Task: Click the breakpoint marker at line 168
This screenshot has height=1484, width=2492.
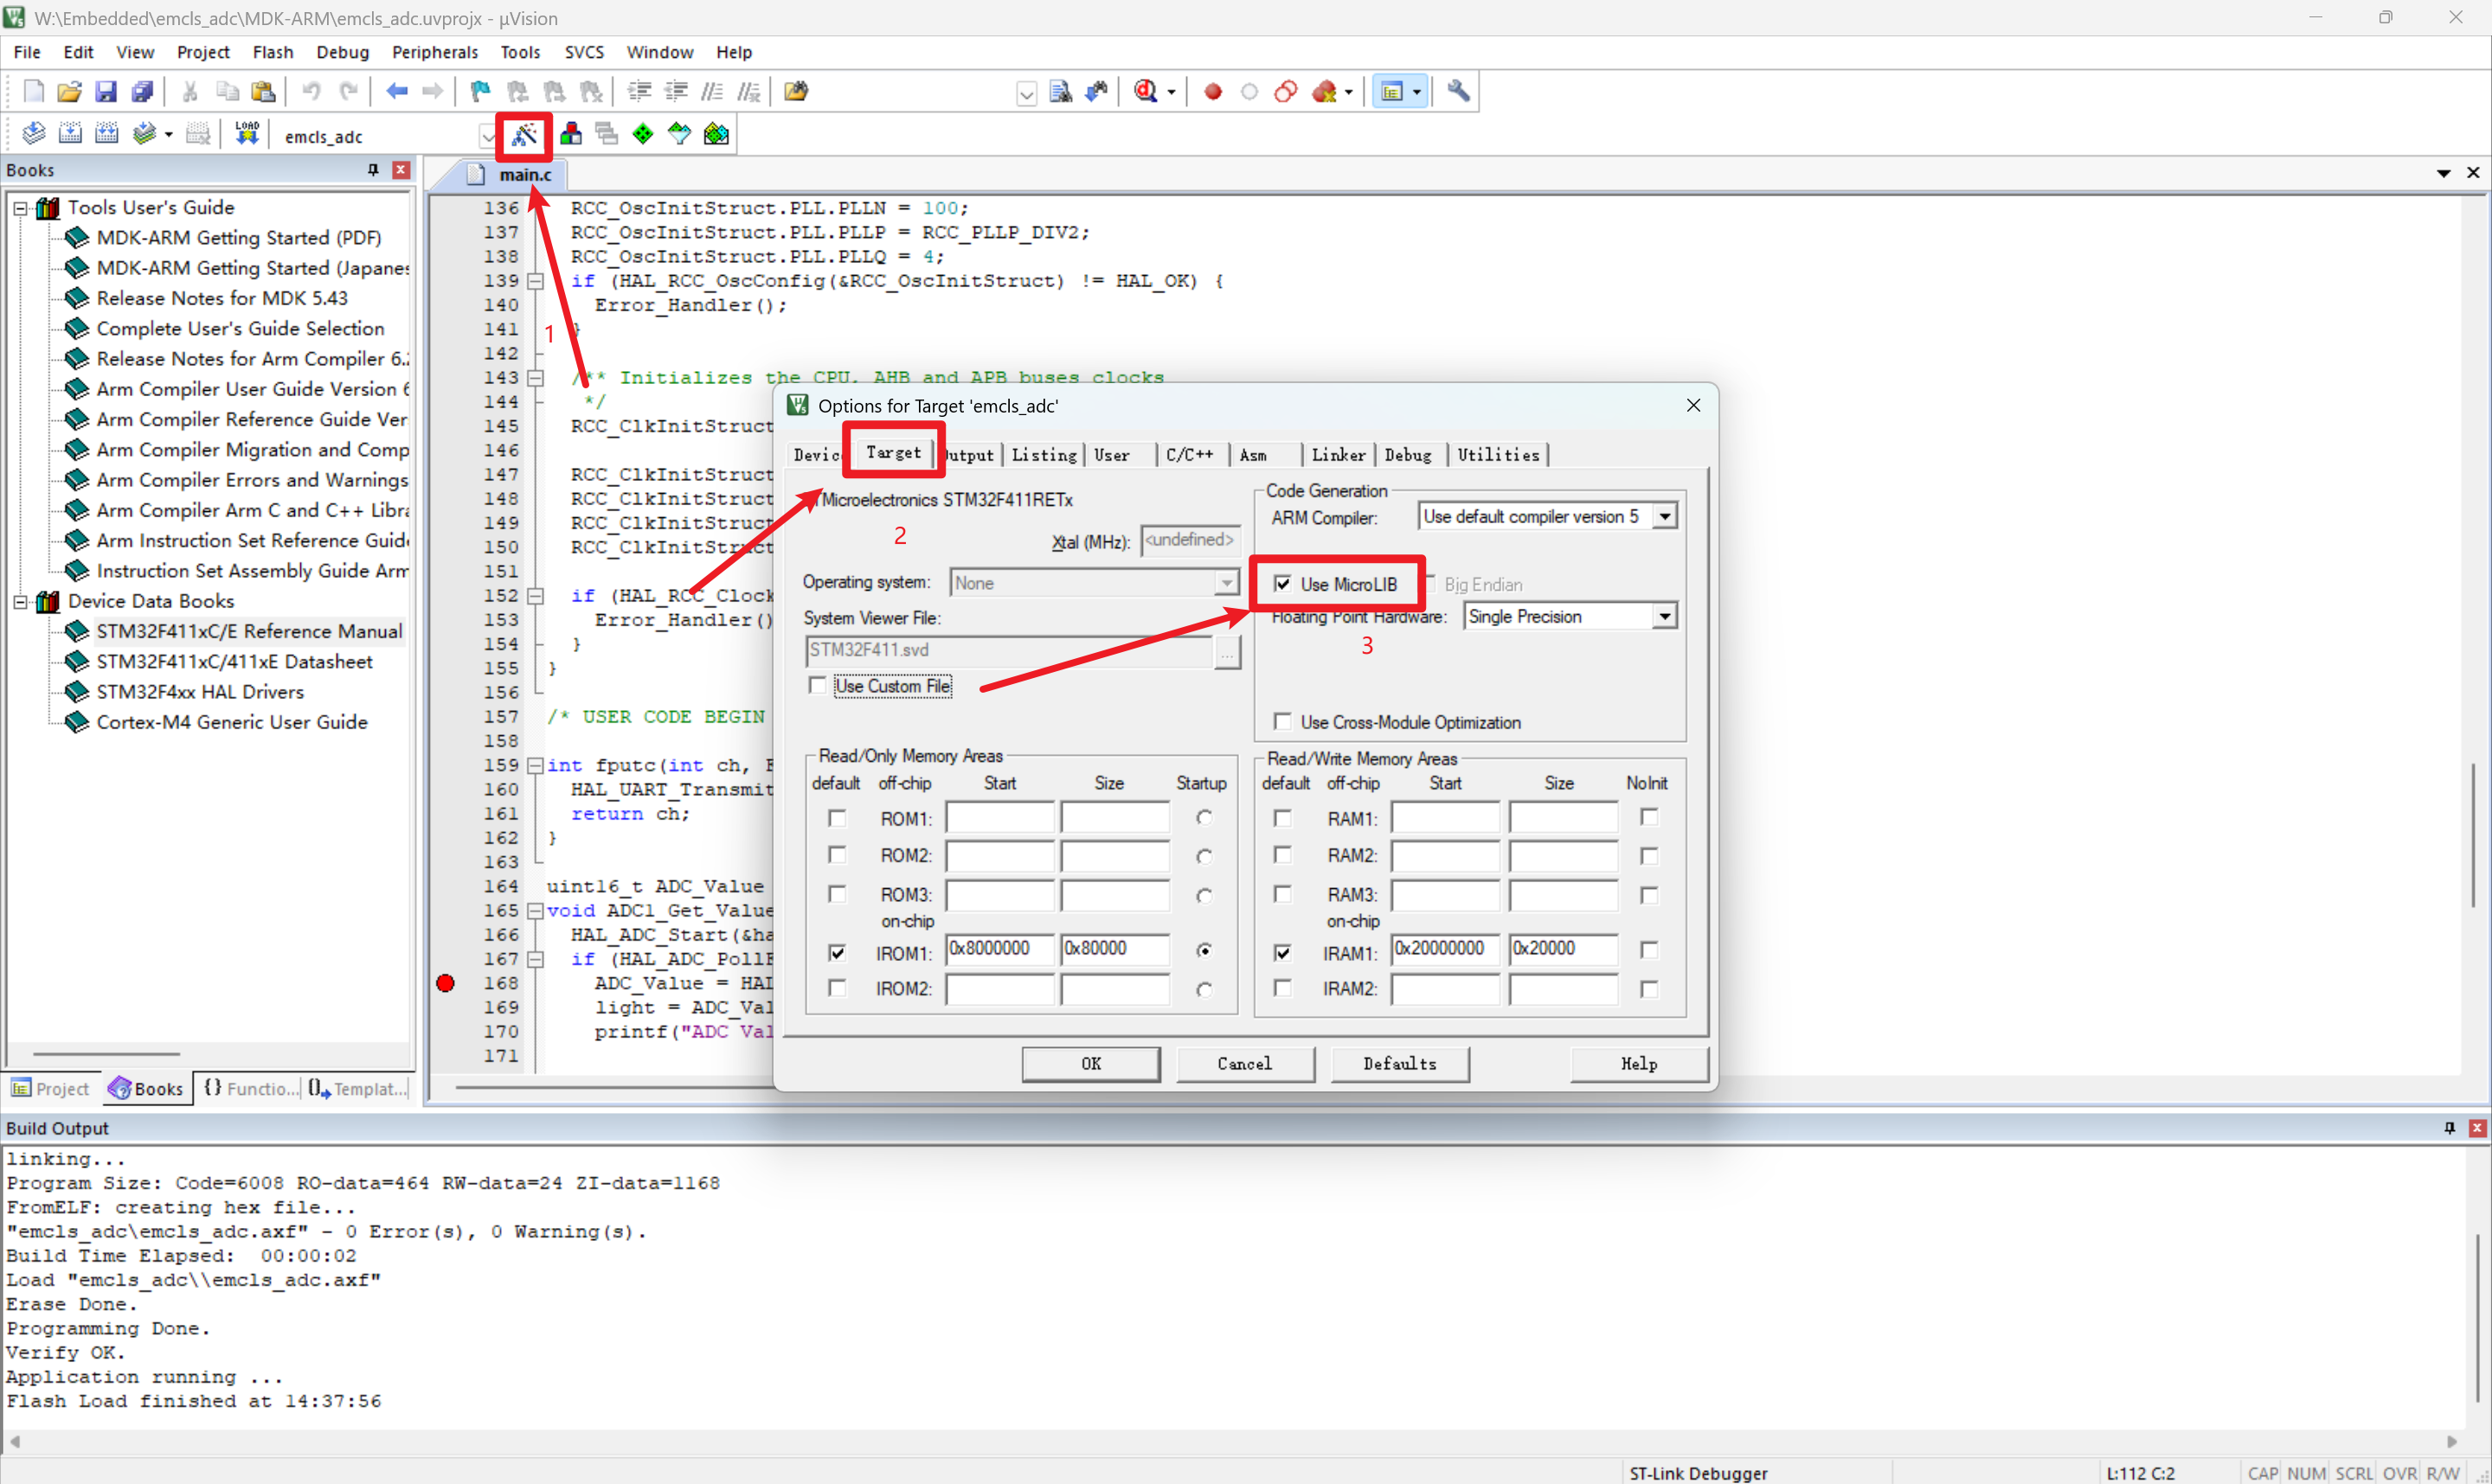Action: coord(446,983)
